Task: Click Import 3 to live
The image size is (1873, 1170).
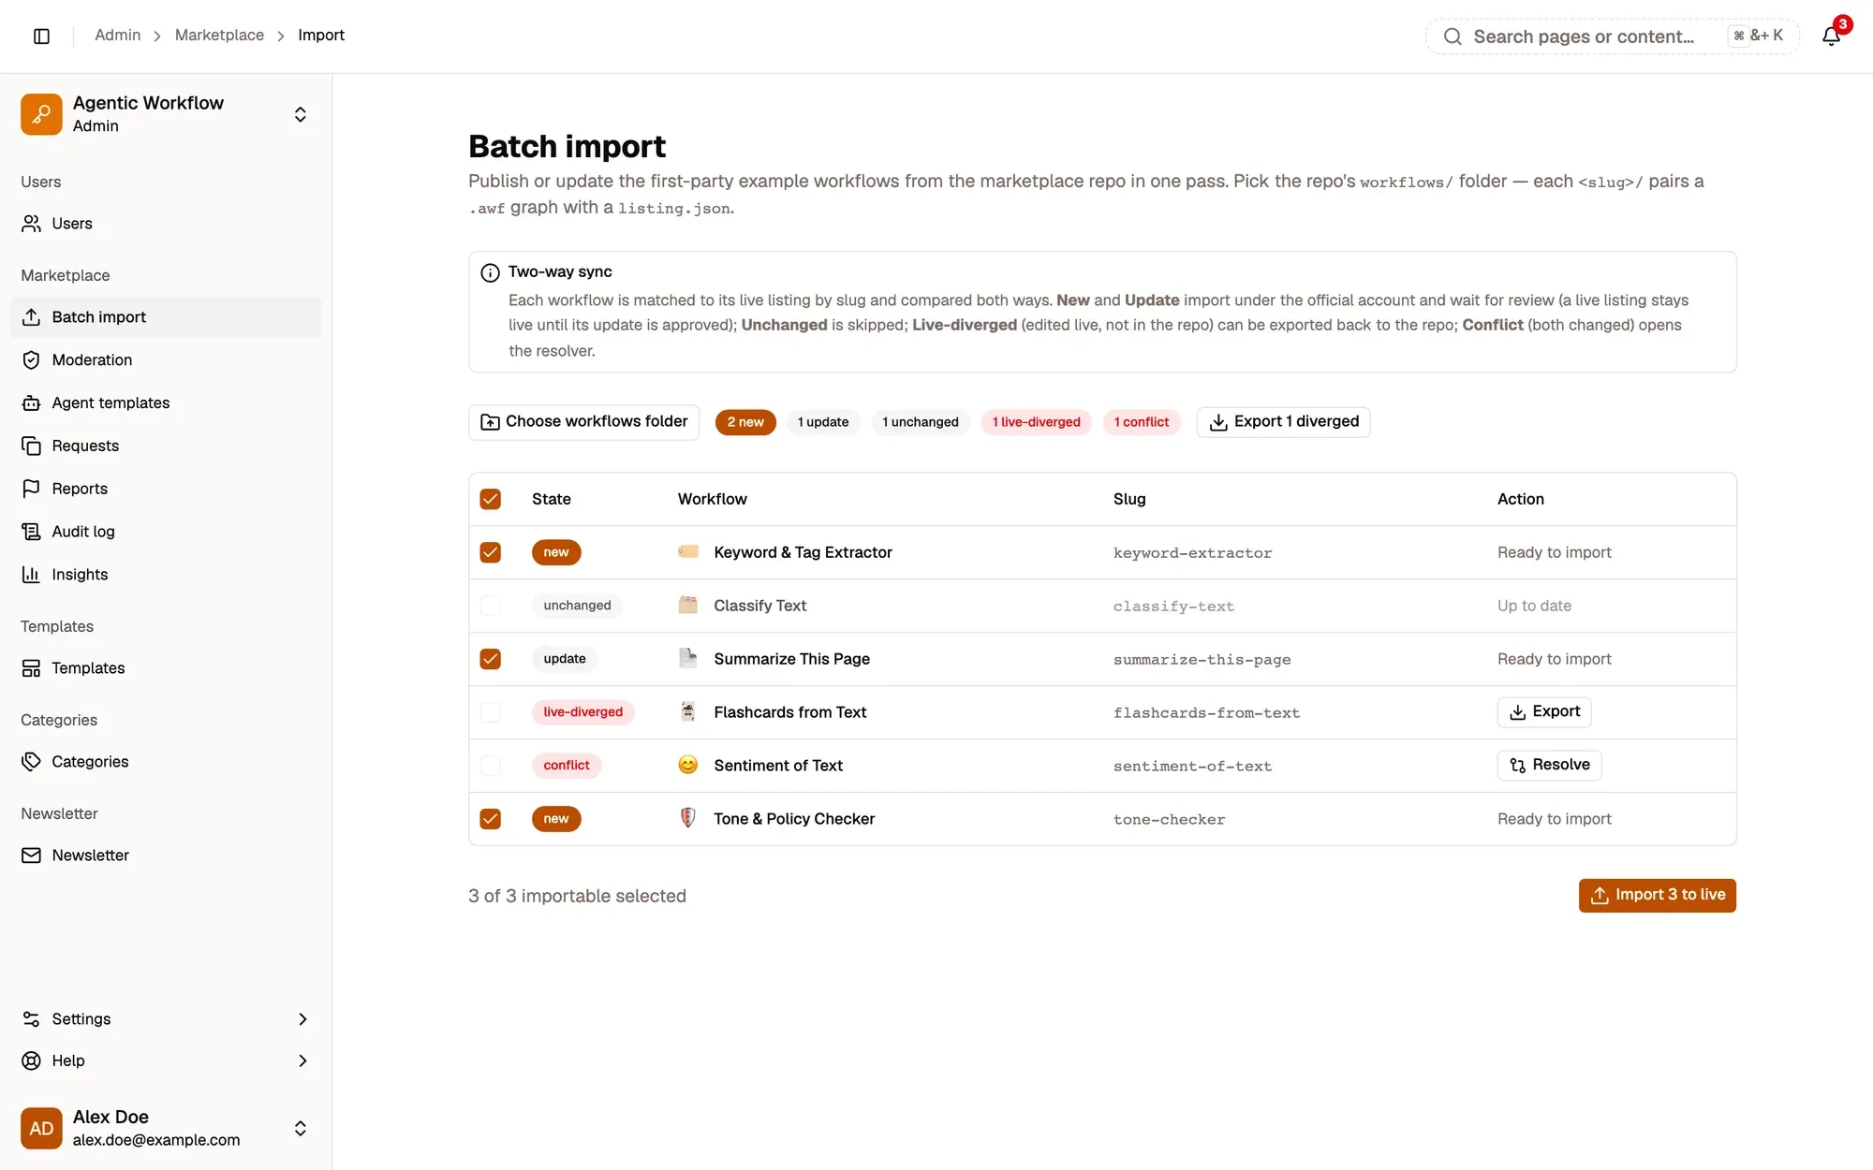Action: pos(1657,896)
